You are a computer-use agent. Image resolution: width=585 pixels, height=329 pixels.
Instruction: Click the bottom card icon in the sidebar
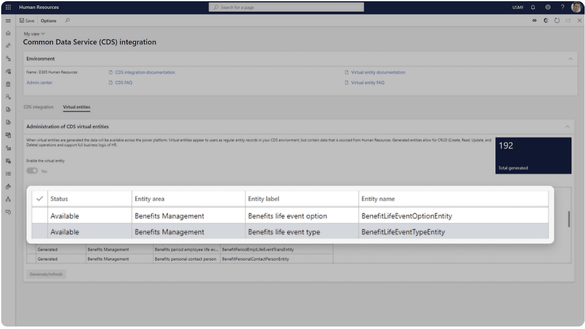click(x=8, y=212)
